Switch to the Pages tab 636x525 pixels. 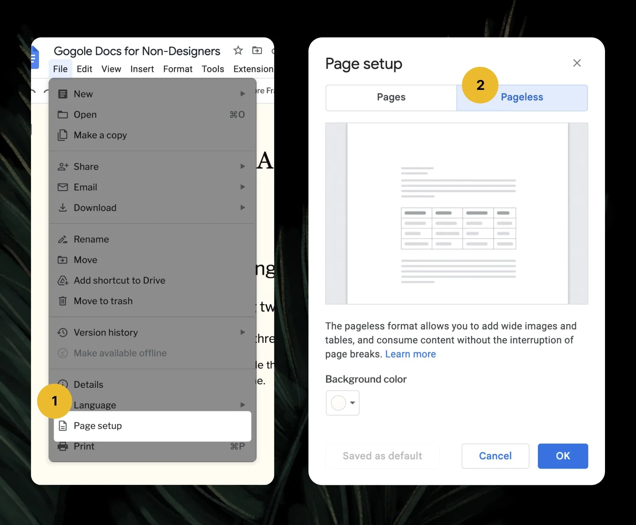click(391, 97)
